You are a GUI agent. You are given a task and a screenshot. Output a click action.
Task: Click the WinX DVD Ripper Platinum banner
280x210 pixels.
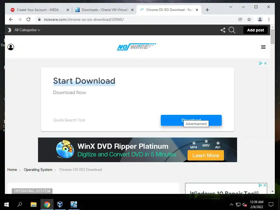(x=138, y=150)
